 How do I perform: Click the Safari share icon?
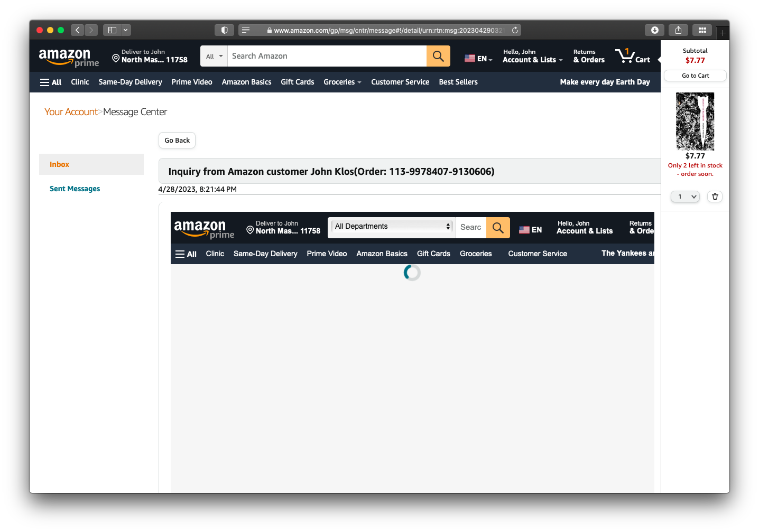[678, 30]
